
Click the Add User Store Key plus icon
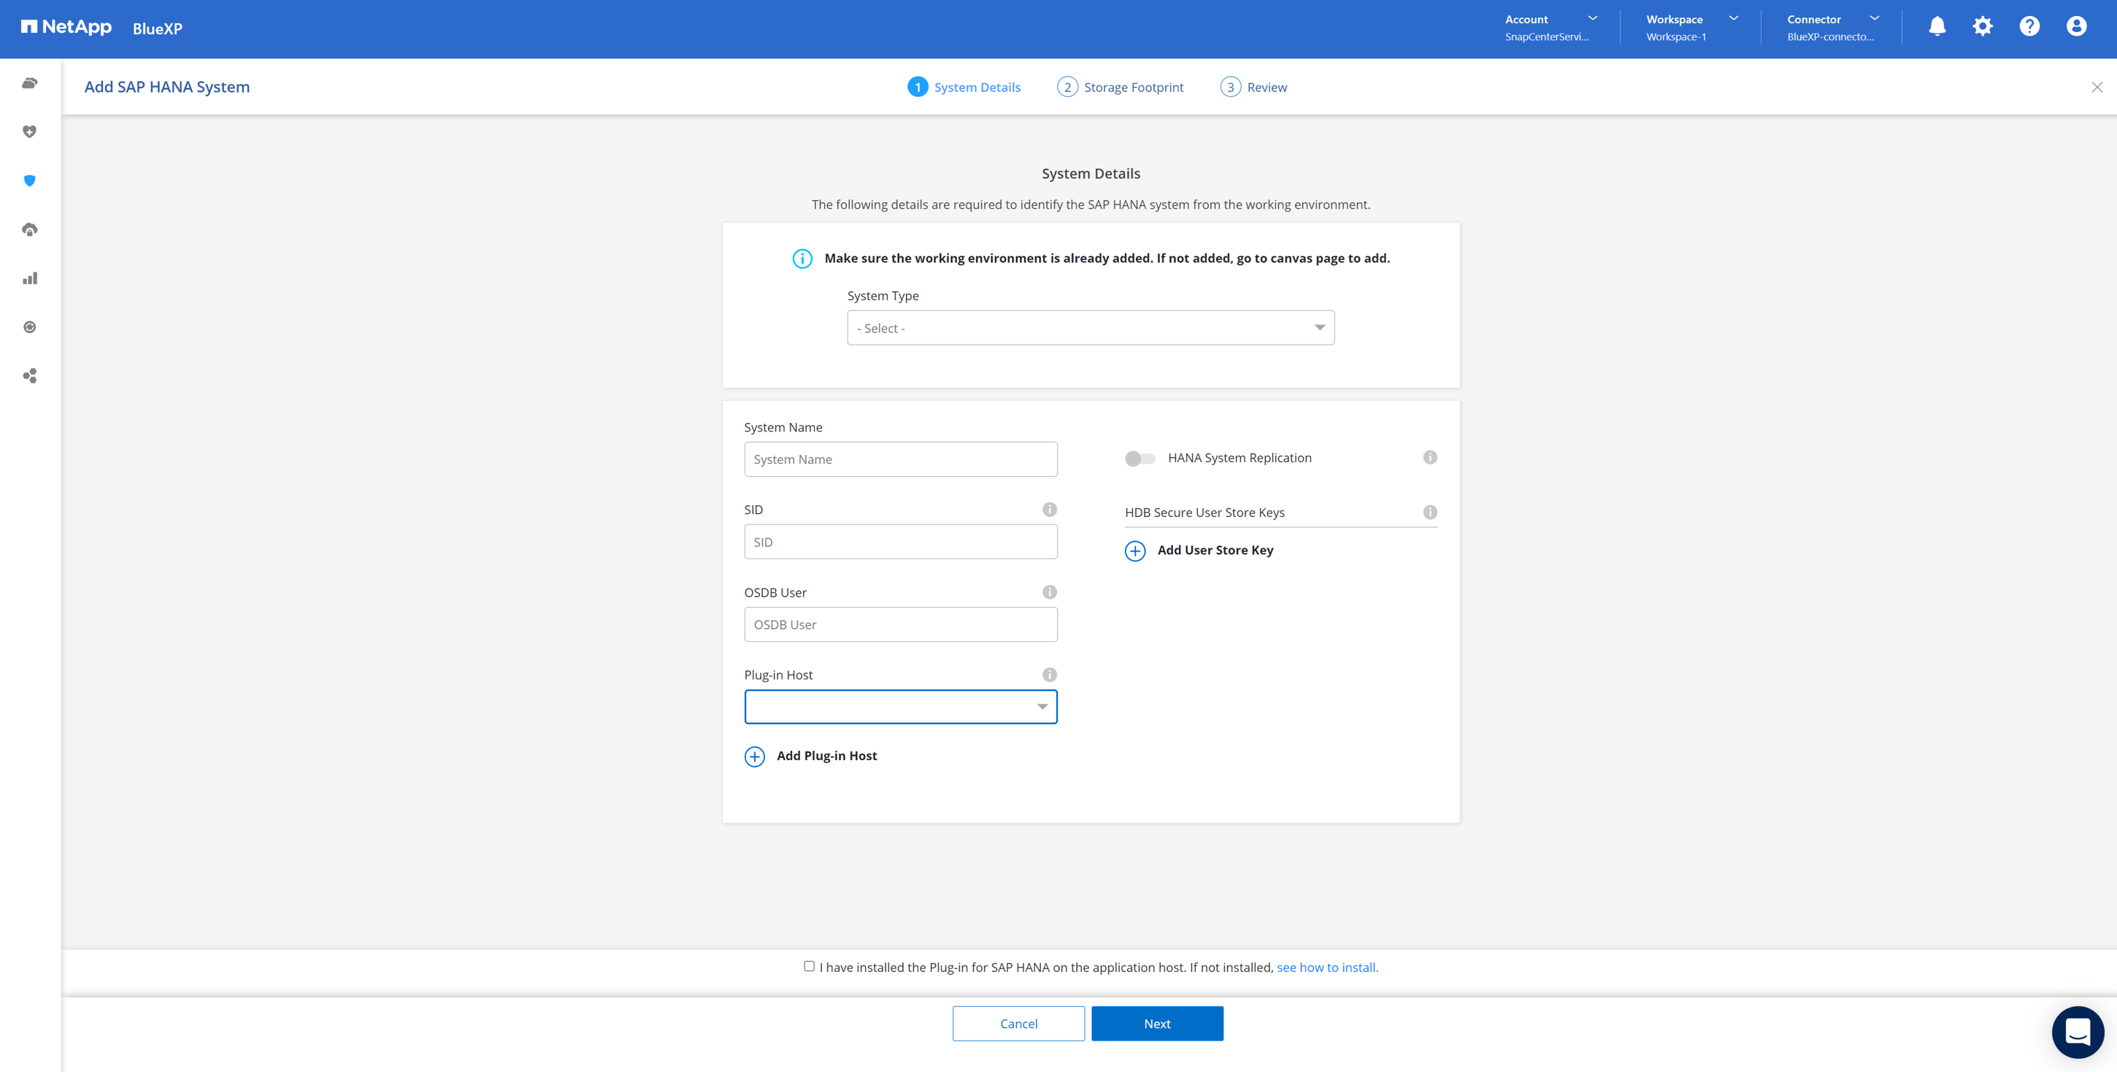click(x=1135, y=551)
